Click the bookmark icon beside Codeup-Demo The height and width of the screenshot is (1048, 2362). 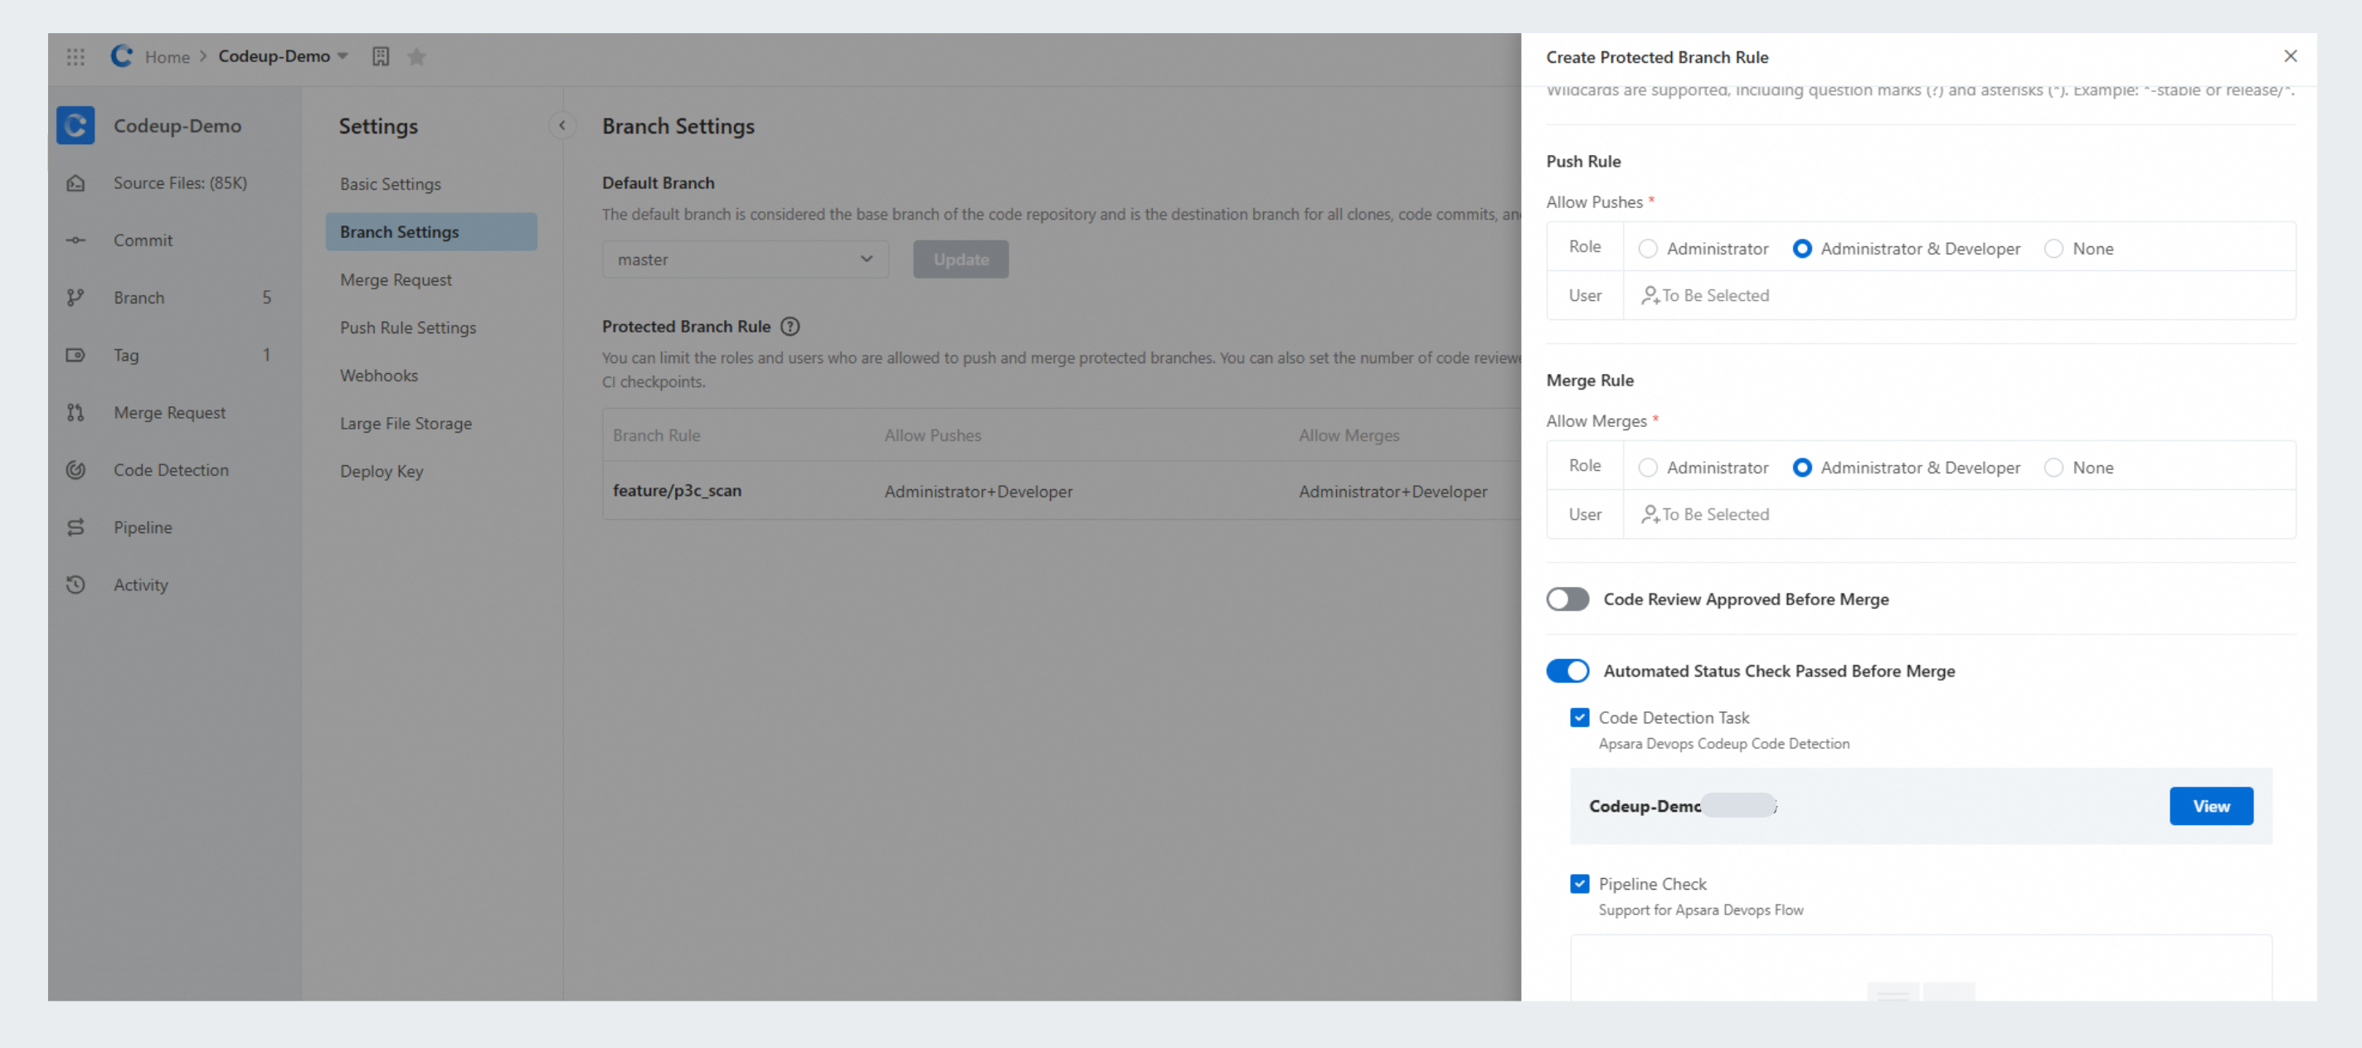click(381, 57)
